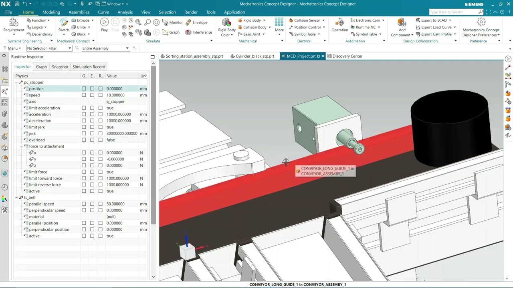
Task: Tick the G column checkbox for deceleration row
Action: point(84,121)
